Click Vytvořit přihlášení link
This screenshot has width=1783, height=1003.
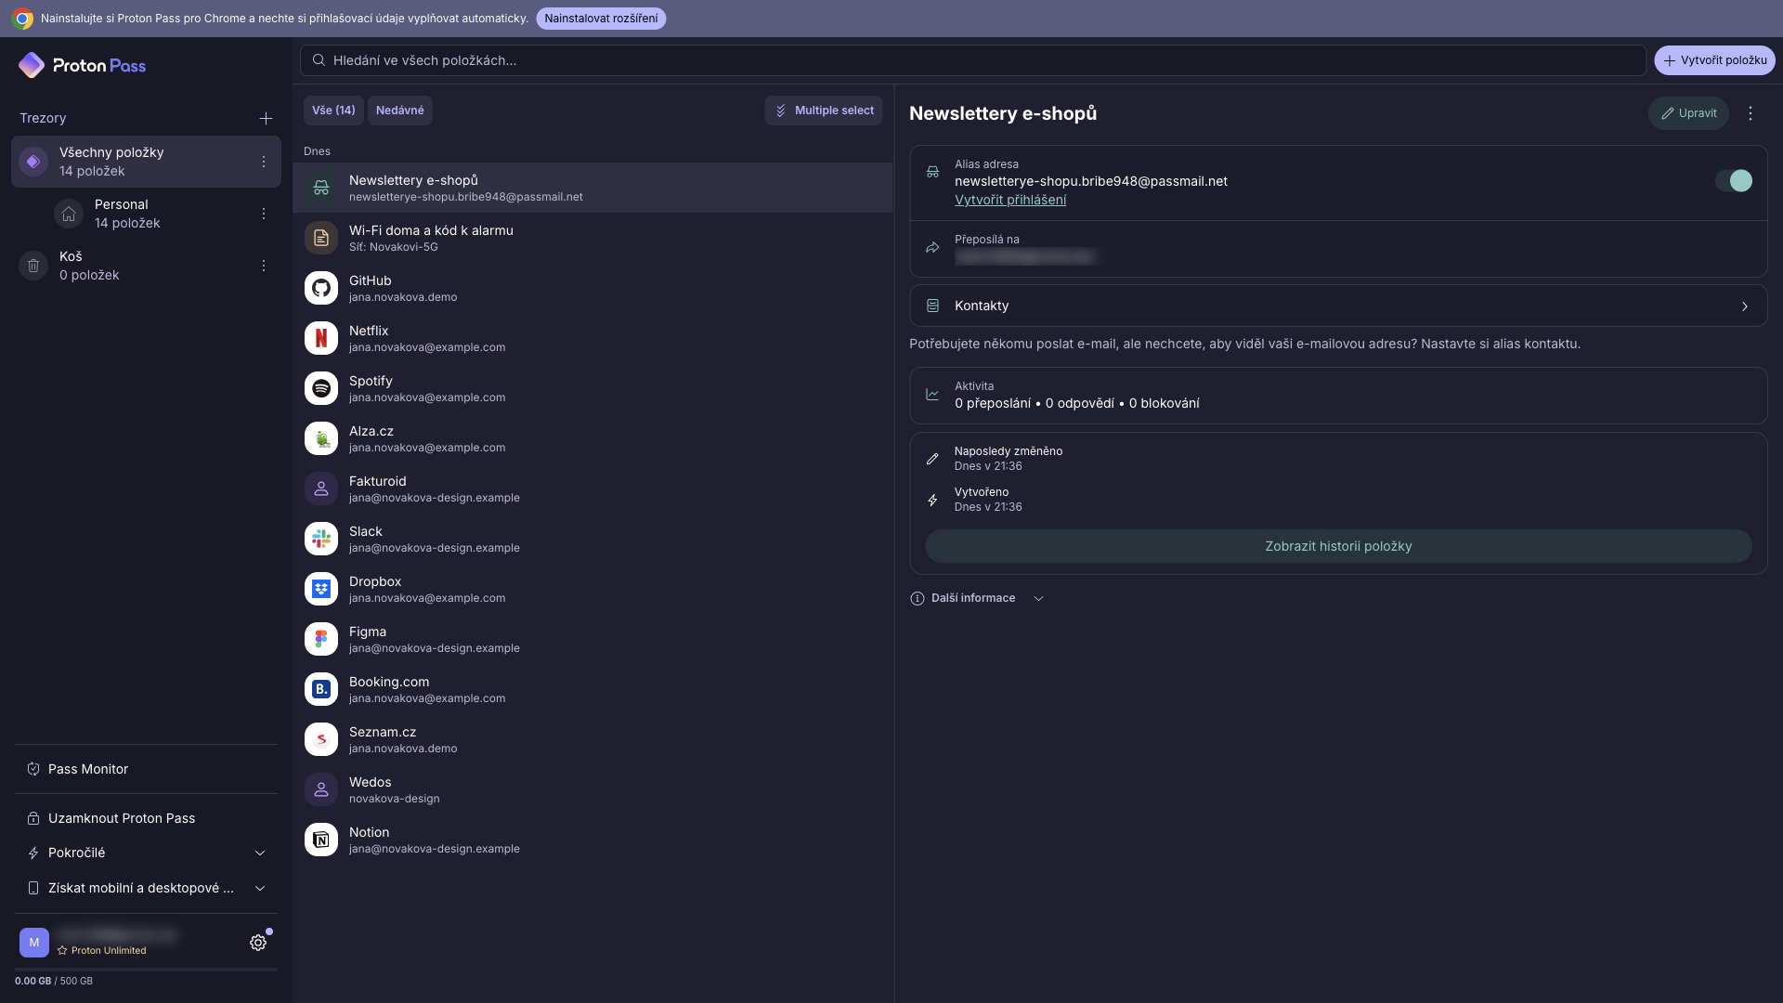pyautogui.click(x=1010, y=200)
